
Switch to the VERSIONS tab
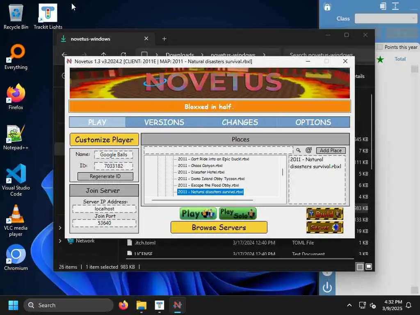pyautogui.click(x=164, y=122)
